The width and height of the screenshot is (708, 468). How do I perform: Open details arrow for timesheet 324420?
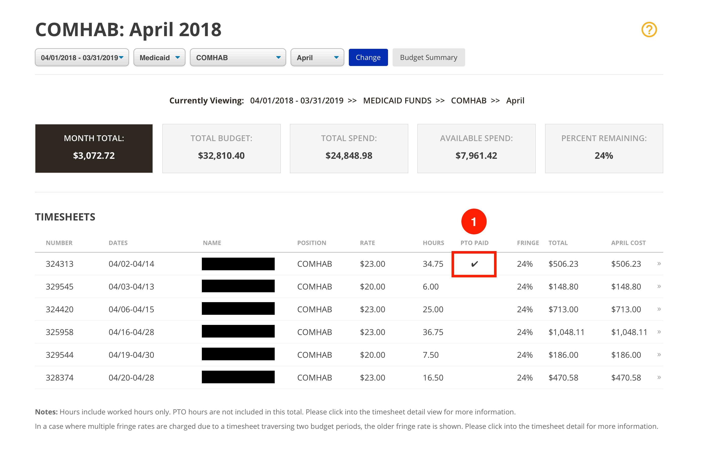[659, 309]
